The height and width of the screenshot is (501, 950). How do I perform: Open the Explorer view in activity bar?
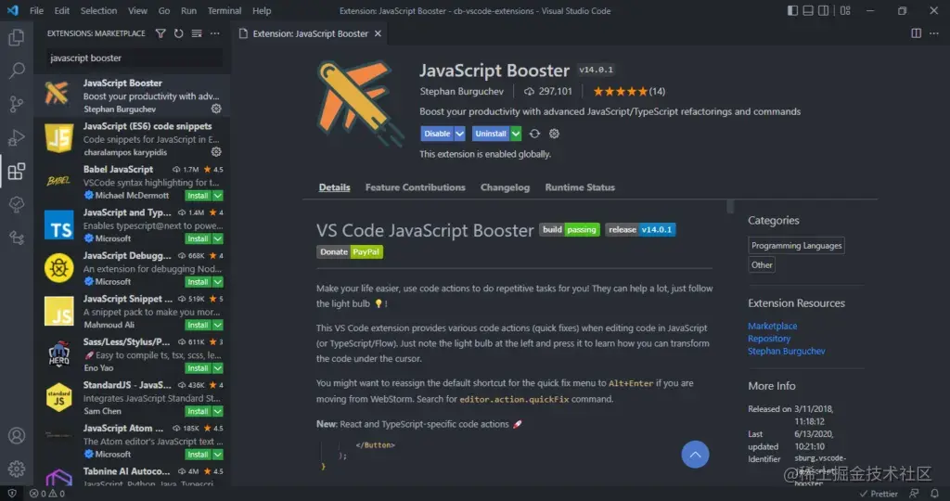pos(17,37)
